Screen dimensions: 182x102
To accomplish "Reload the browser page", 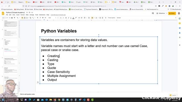I will pos(9,6).
